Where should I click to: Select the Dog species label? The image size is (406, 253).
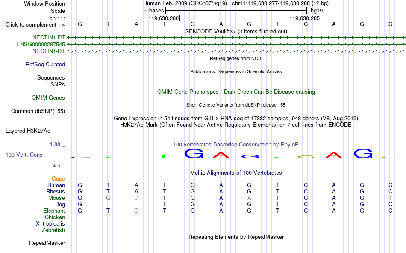(x=60, y=205)
